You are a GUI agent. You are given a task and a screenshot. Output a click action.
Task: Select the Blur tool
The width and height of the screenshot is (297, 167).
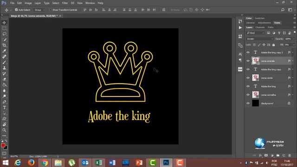point(4,90)
